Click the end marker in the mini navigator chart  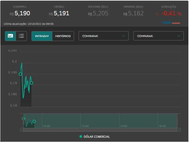[34, 121]
